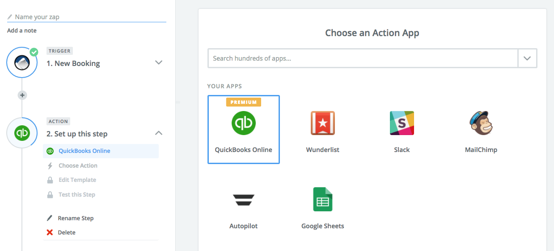Open the trigger step circle icon
This screenshot has width=554, height=251.
(x=22, y=63)
